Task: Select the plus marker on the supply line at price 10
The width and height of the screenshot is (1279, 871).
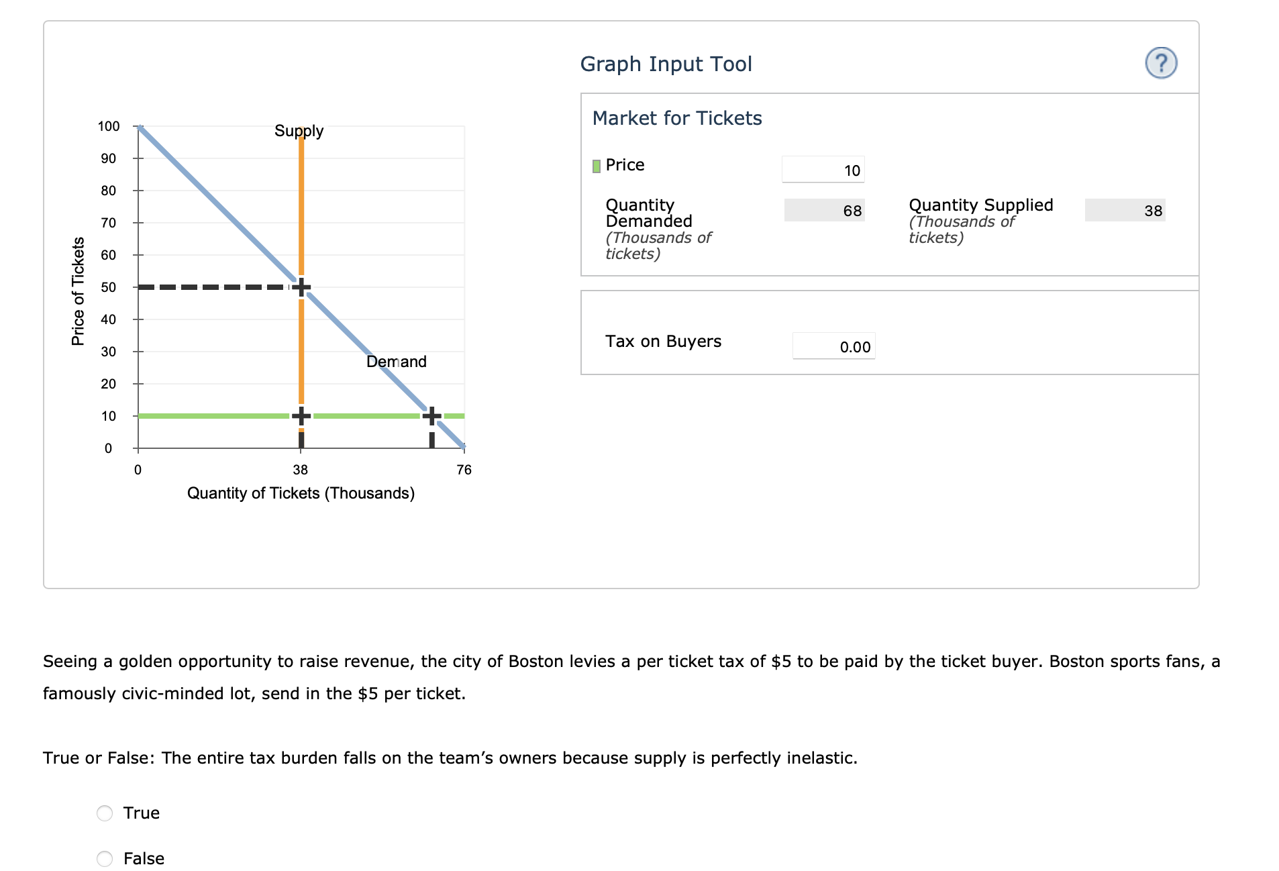Action: pyautogui.click(x=301, y=415)
